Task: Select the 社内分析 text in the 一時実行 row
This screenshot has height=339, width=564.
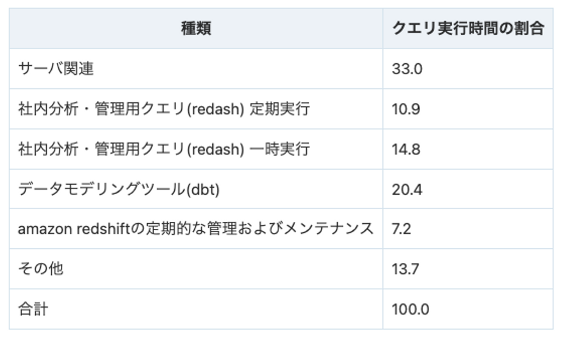Action: 48,149
